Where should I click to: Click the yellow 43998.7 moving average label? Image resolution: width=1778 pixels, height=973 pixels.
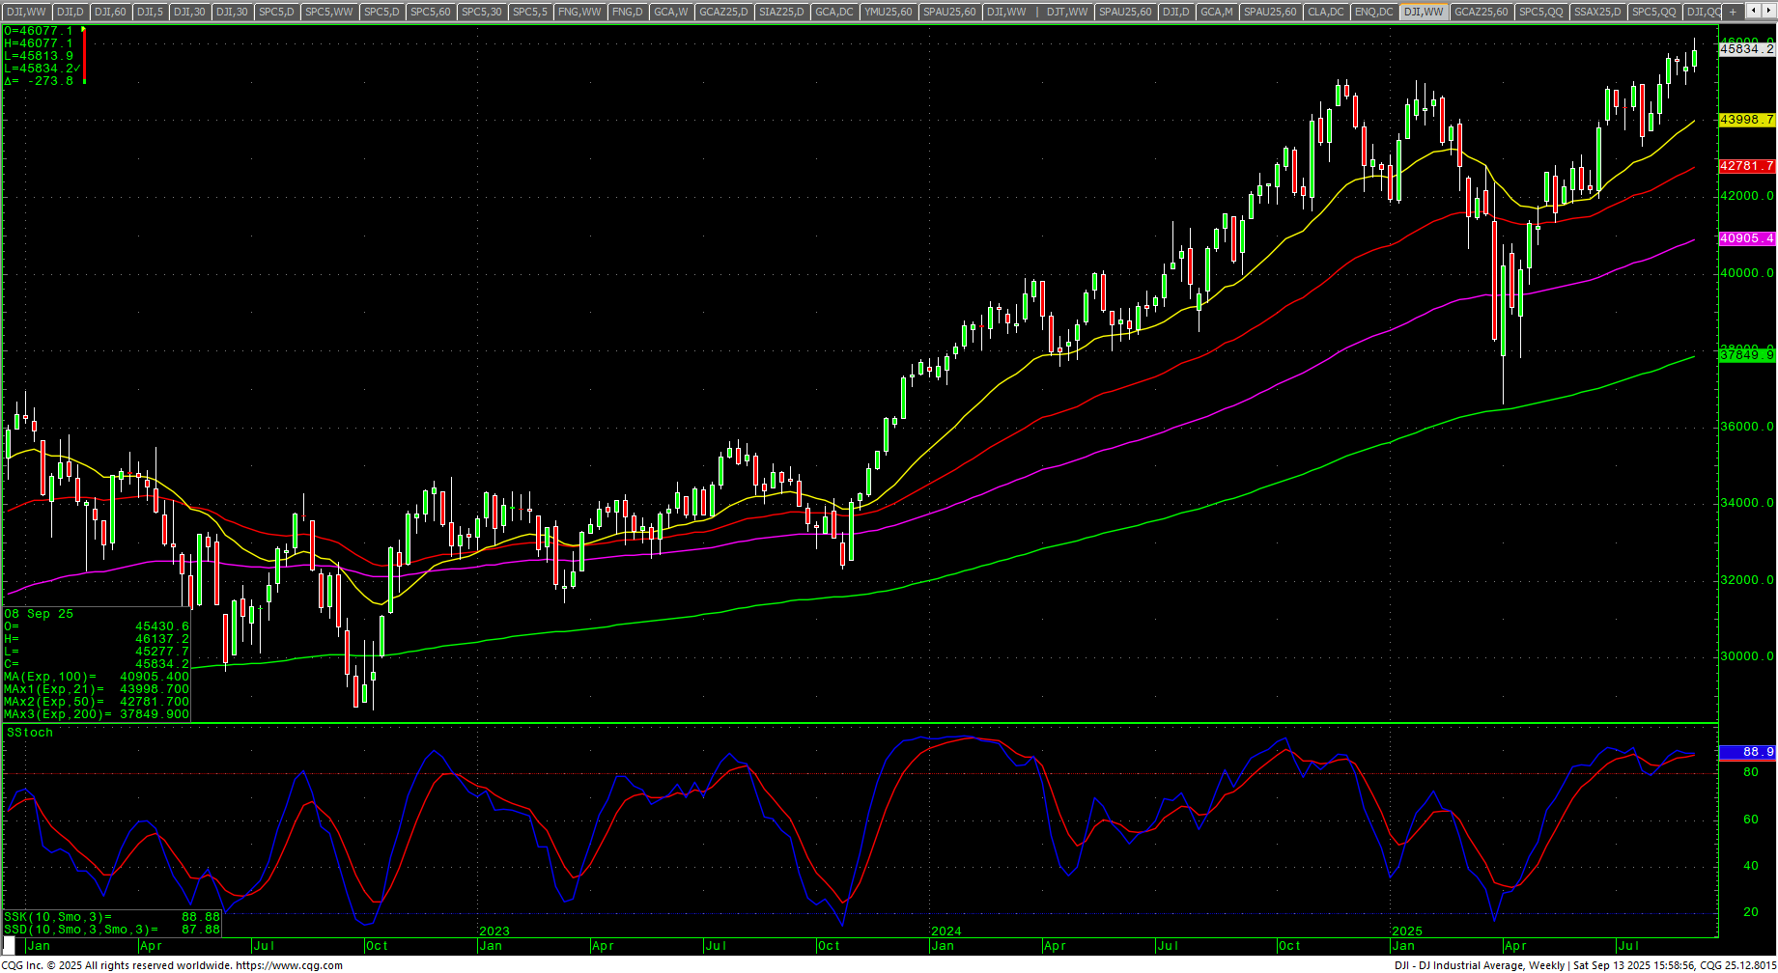[1746, 120]
